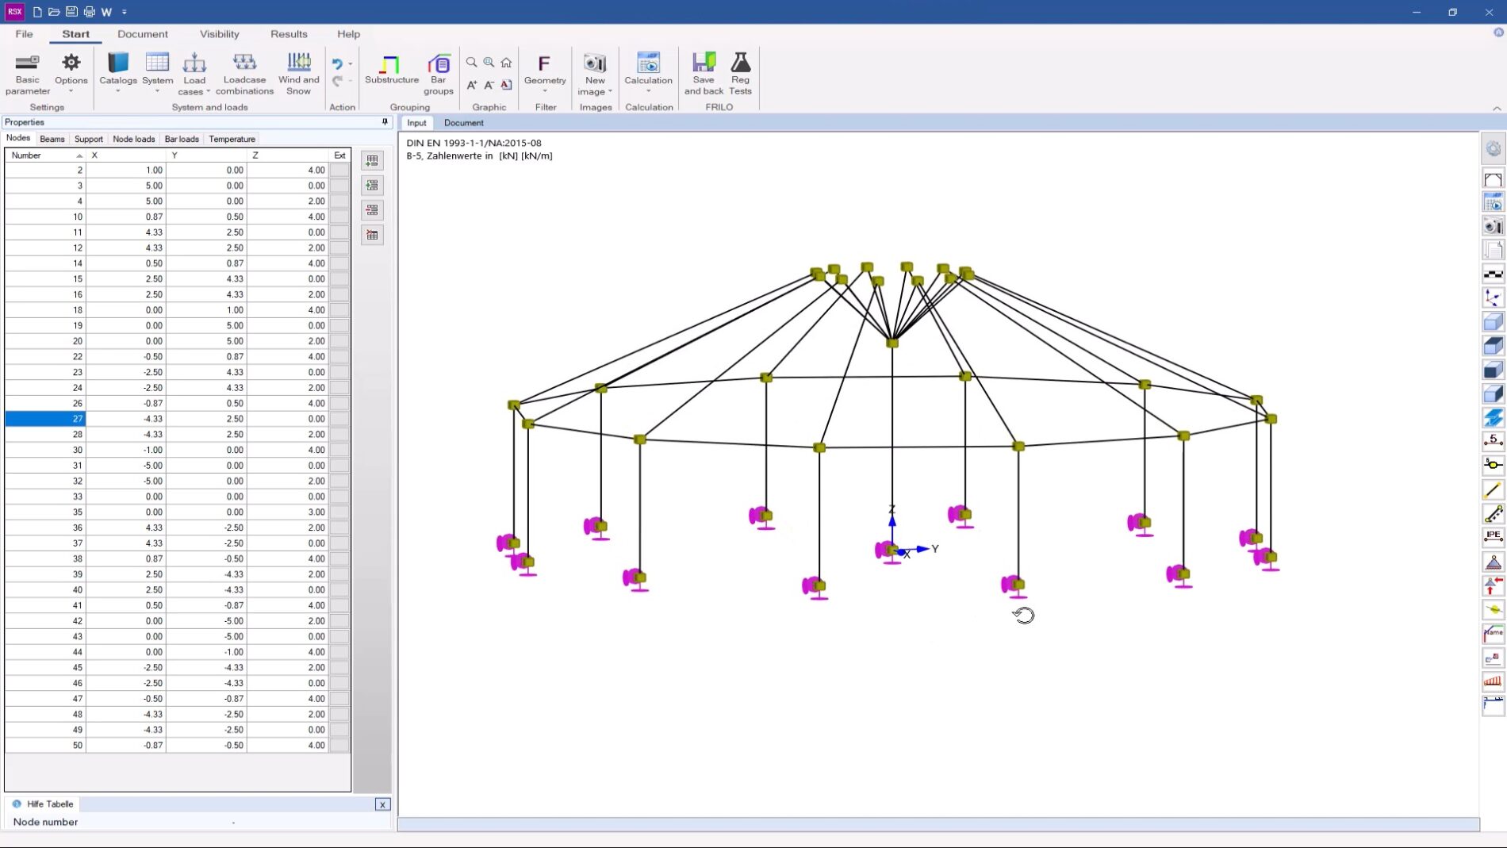Click the Basic parameter button
Viewport: 1507px width, 848px height.
[x=28, y=73]
